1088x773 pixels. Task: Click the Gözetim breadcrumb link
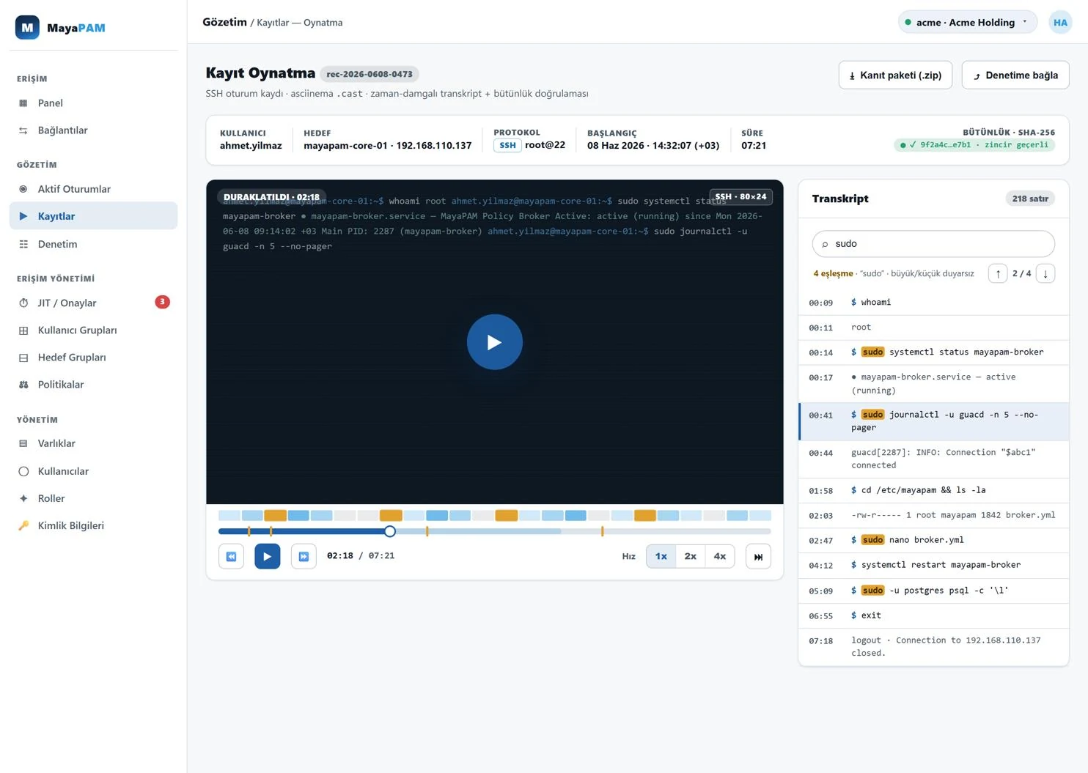pos(224,22)
